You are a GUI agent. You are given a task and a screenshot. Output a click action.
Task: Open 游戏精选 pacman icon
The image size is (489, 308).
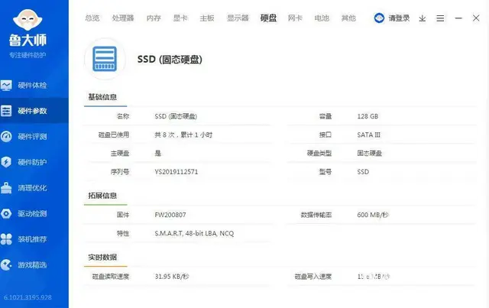[6, 265]
